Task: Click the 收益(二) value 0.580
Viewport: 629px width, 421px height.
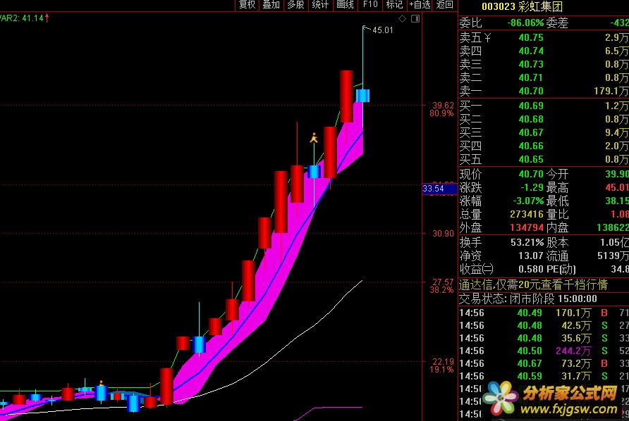Action: click(531, 269)
